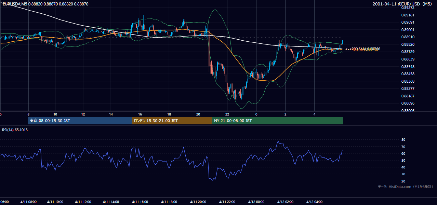
Task: Click price axis label 0.88277
Action: click(408, 88)
